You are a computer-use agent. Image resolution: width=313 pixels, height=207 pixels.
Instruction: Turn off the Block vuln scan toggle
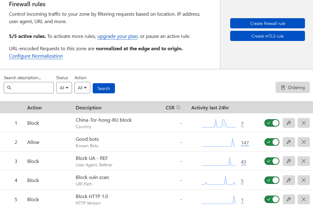point(272,181)
